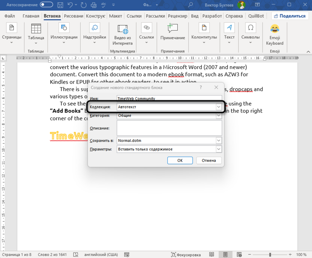Expand the Коллекция dropdown
This screenshot has height=258, width=312.
coord(219,107)
